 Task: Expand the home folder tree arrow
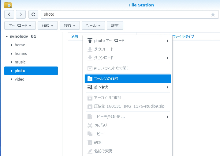12,45
